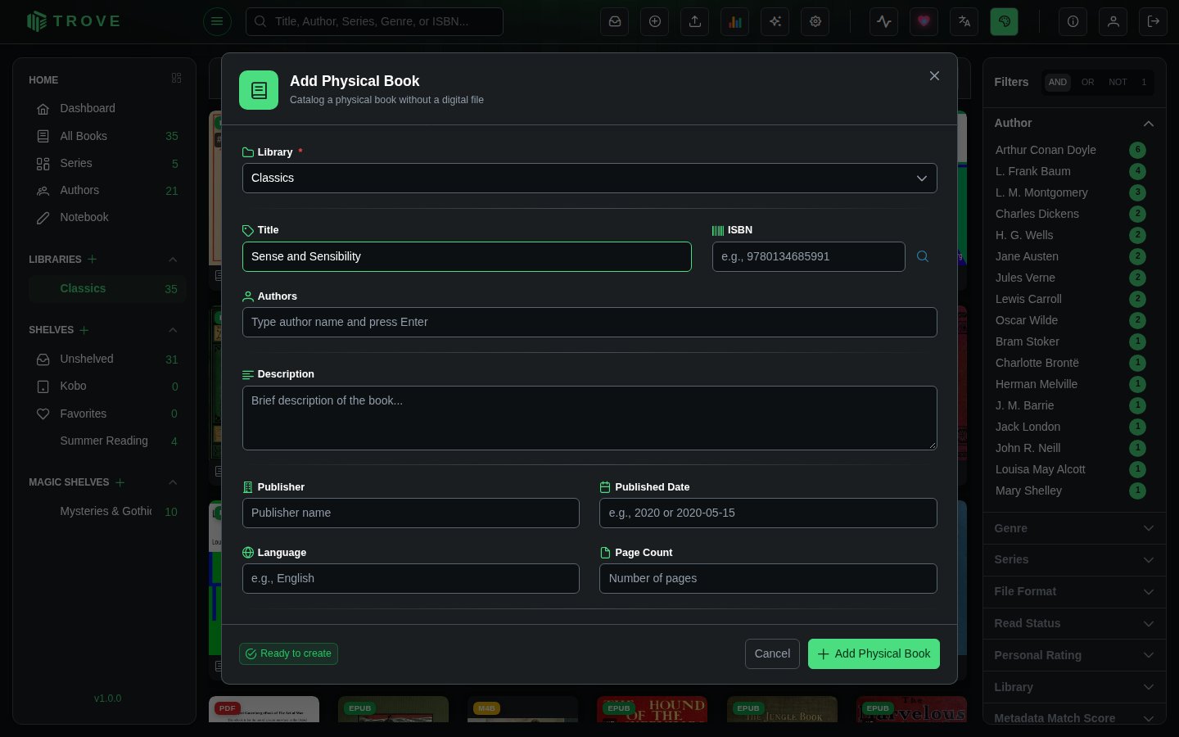
Task: Open the hamburger menu next to the Trove logo
Action: click(x=217, y=21)
